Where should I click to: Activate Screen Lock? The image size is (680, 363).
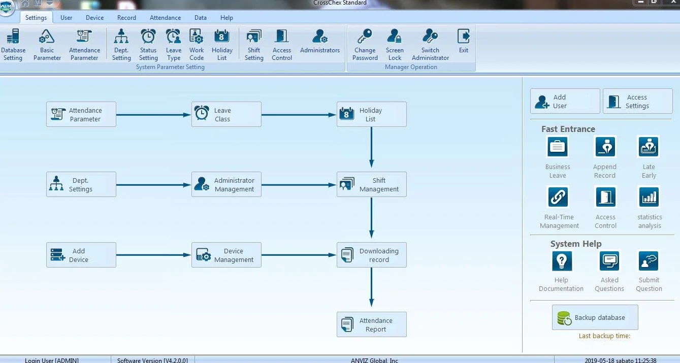click(395, 45)
